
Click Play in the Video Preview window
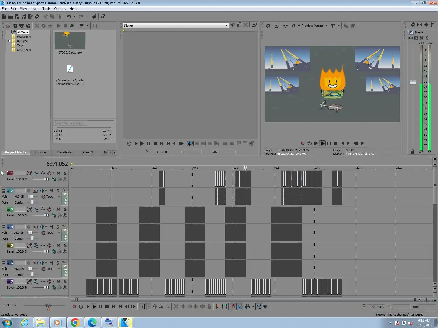click(x=322, y=143)
